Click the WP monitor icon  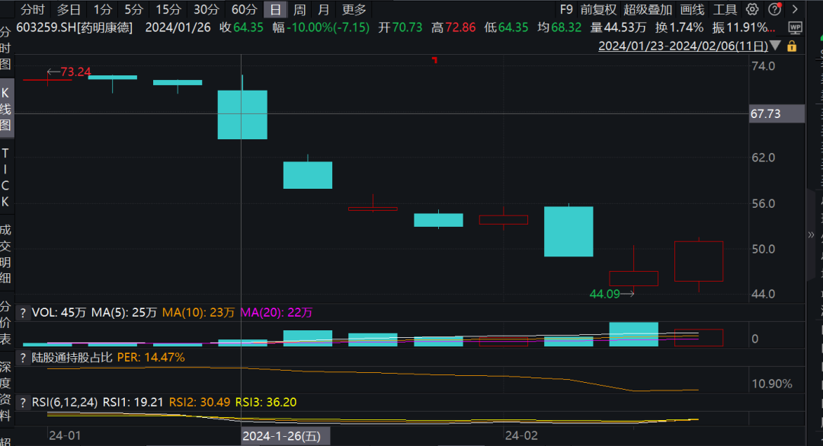pyautogui.click(x=796, y=28)
